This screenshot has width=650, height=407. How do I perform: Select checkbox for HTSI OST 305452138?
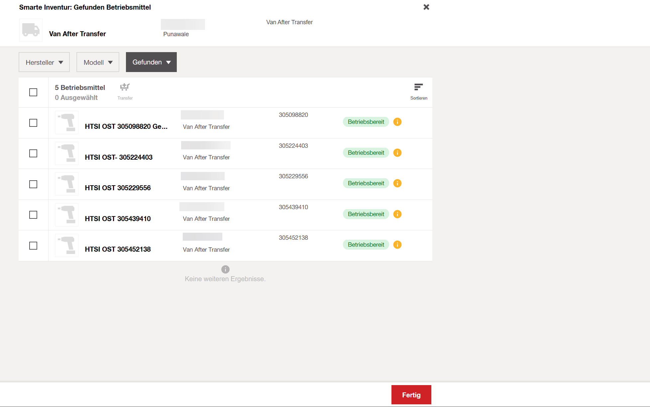[33, 246]
